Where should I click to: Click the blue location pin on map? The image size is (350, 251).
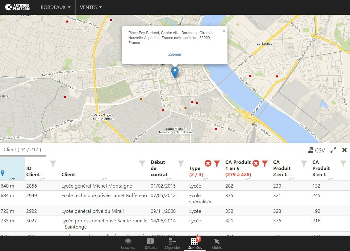click(x=175, y=72)
